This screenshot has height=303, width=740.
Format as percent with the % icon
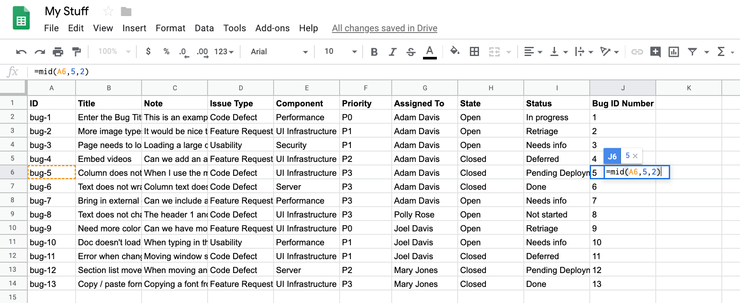tap(166, 51)
